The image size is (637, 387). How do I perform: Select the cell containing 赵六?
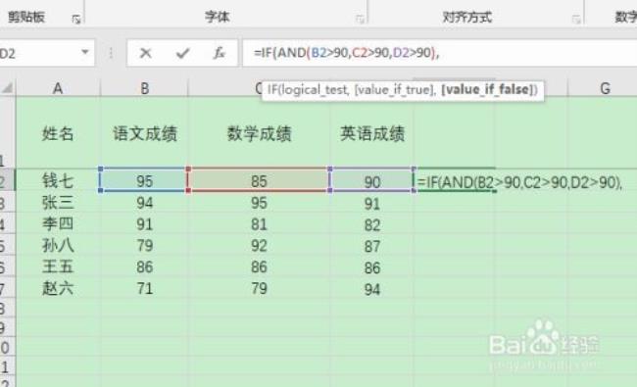58,288
